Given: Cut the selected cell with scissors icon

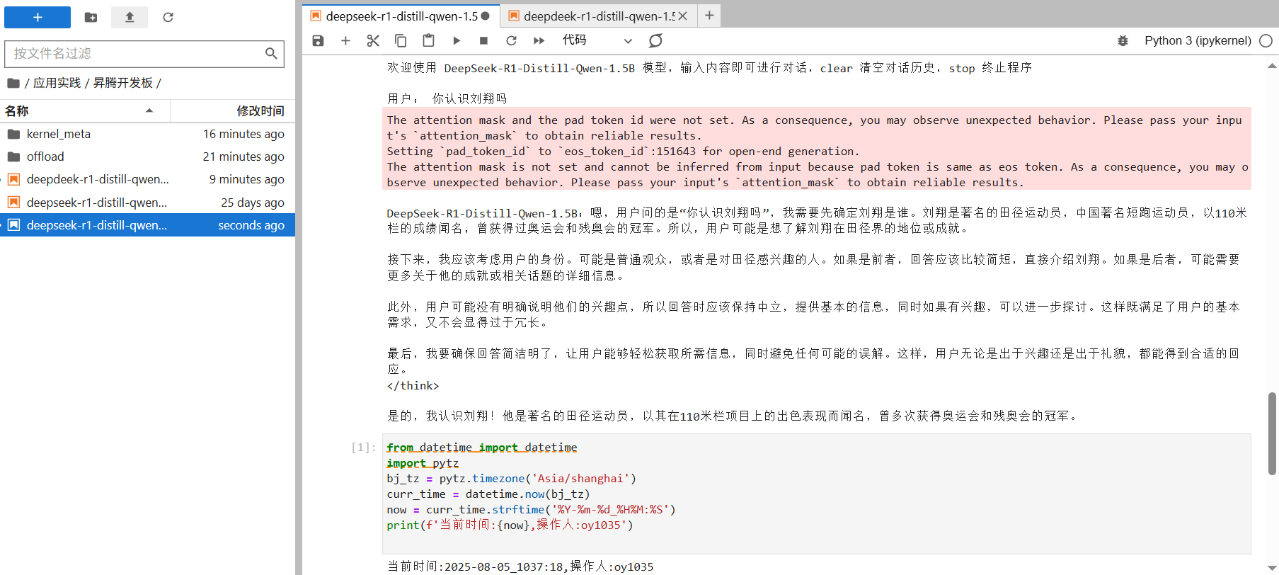Looking at the screenshot, I should (373, 40).
